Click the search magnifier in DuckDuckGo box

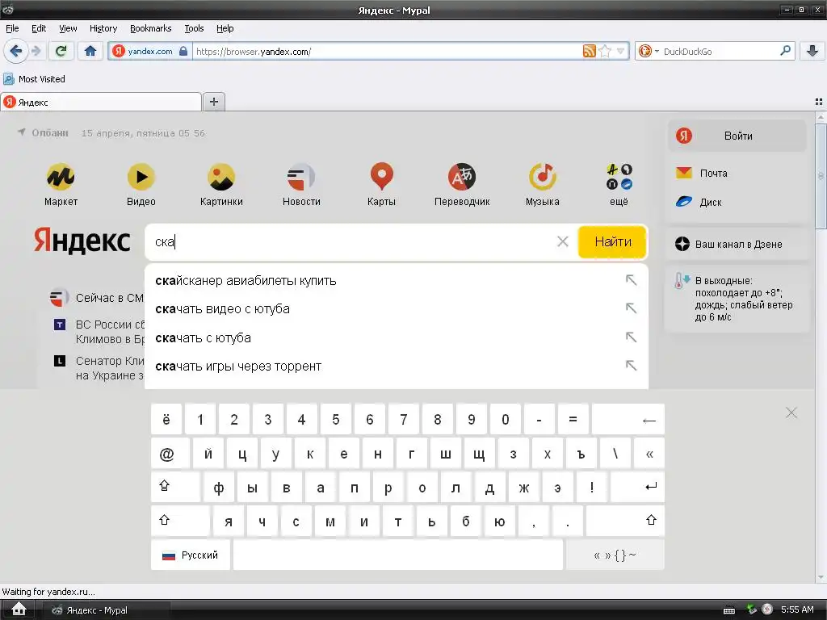785,51
